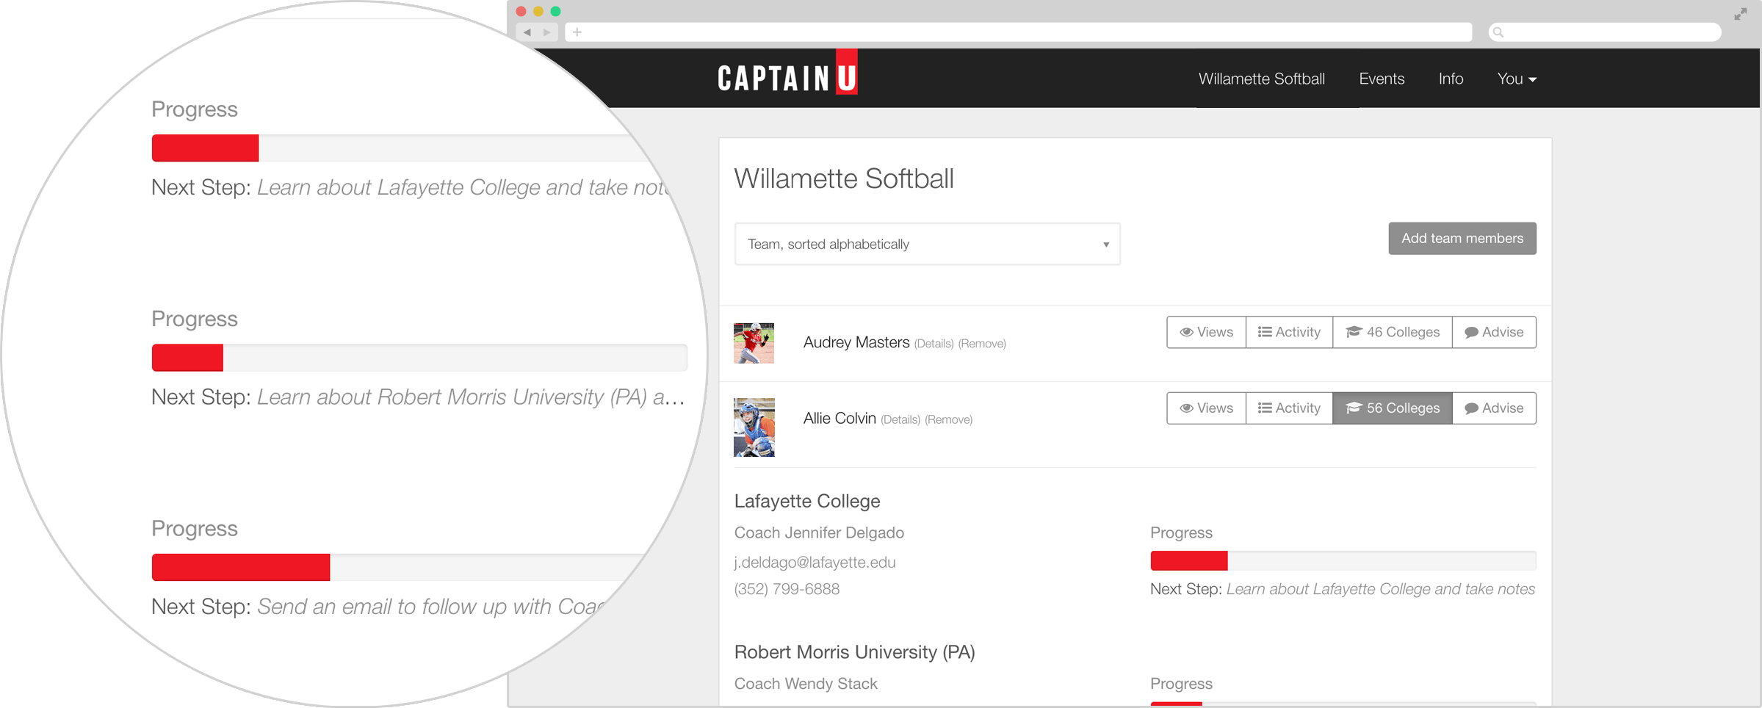This screenshot has width=1762, height=708.
Task: Open 46 Colleges for Audrey Masters
Action: click(x=1392, y=332)
